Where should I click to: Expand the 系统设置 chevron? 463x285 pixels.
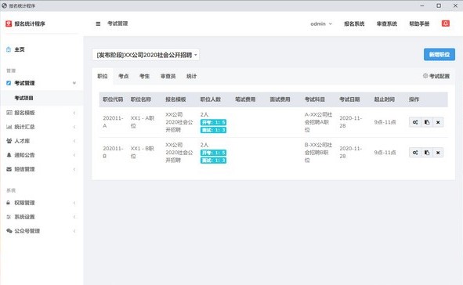pyautogui.click(x=74, y=217)
